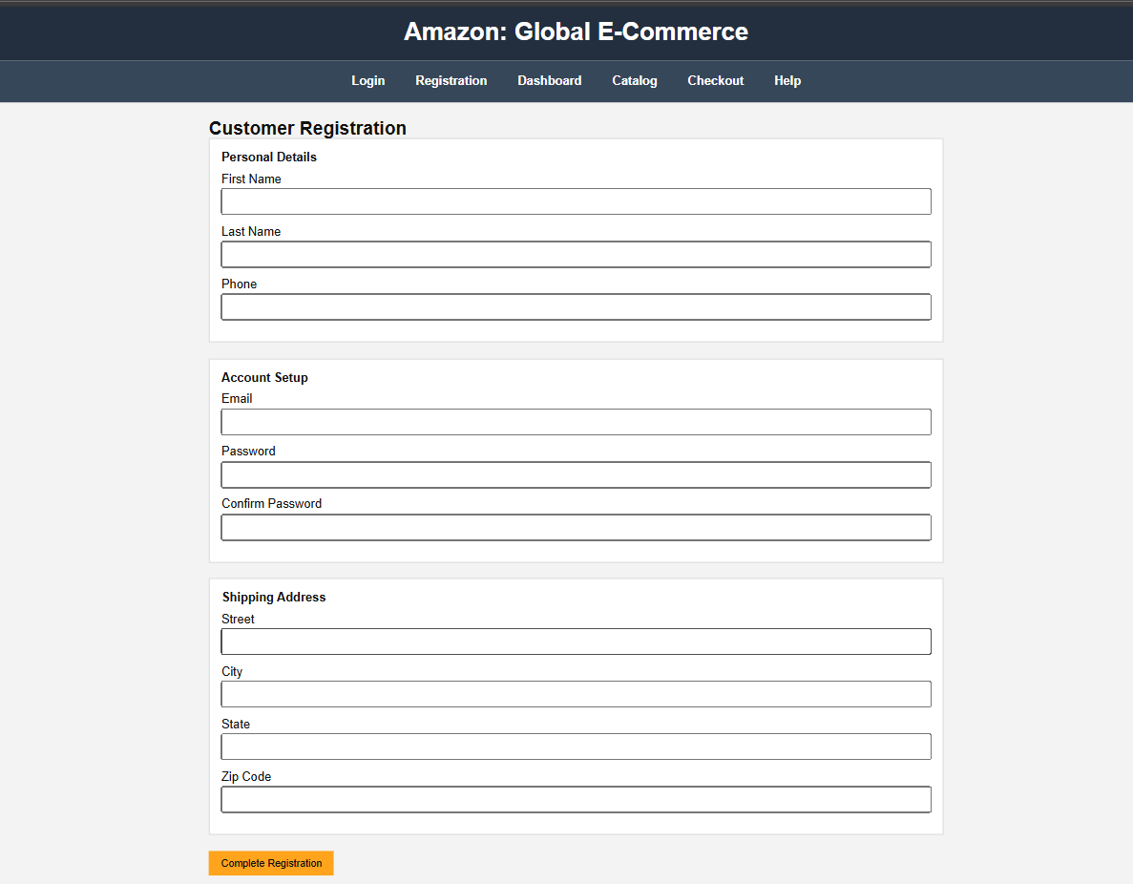Open the Login page from the navigation bar
Image resolution: width=1133 pixels, height=884 pixels.
point(368,80)
